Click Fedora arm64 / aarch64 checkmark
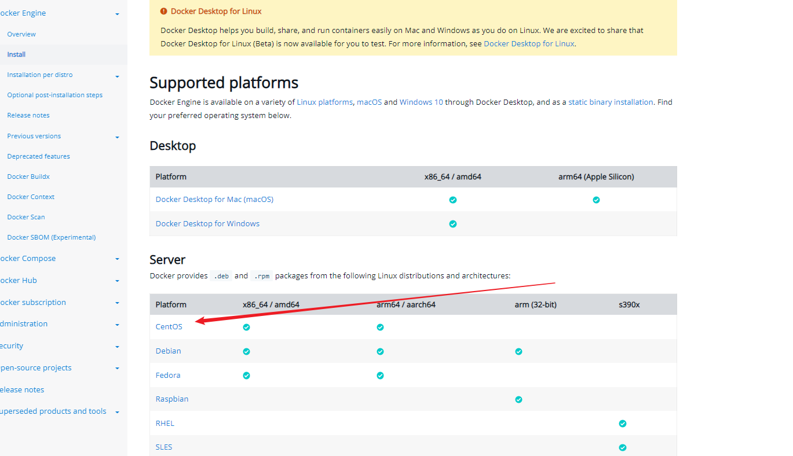This screenshot has height=456, width=793. 380,376
